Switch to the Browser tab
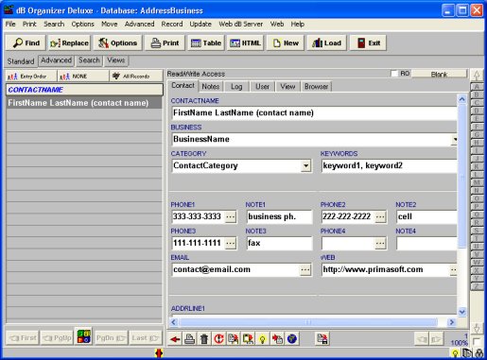 click(x=316, y=86)
